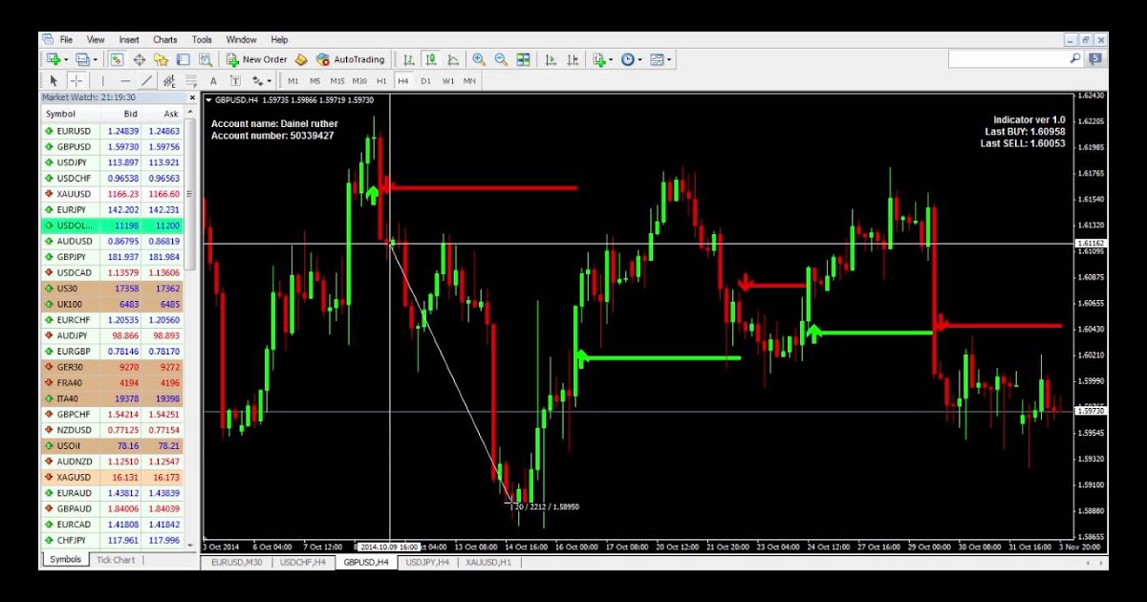Switch to USDCHF,H4 chart tab
Screen dimensions: 1147x602
302,563
